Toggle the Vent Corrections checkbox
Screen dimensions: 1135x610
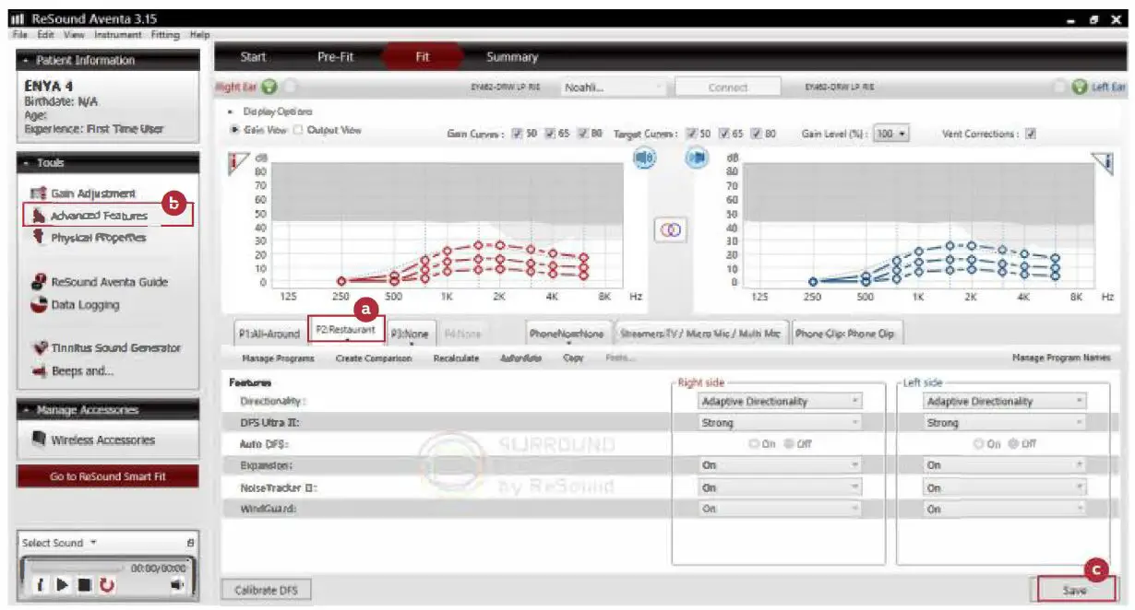point(1031,134)
